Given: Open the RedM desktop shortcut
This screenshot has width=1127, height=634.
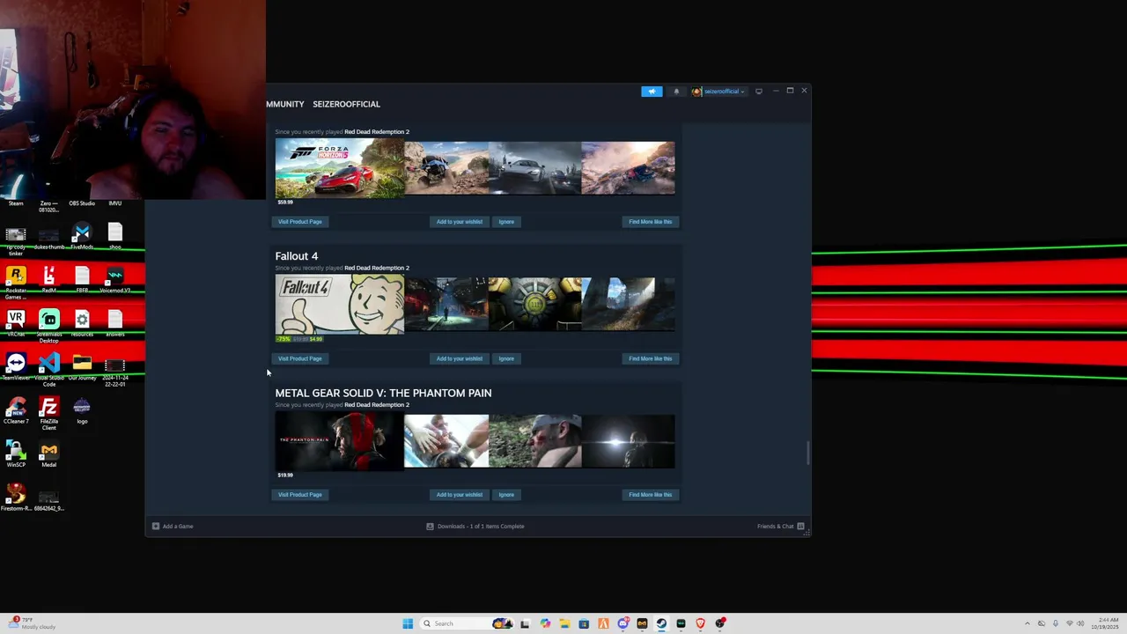Looking at the screenshot, I should (x=49, y=281).
